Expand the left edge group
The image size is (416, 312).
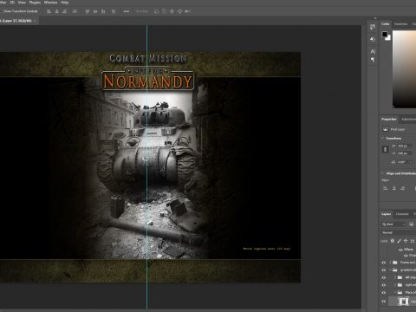395,277
